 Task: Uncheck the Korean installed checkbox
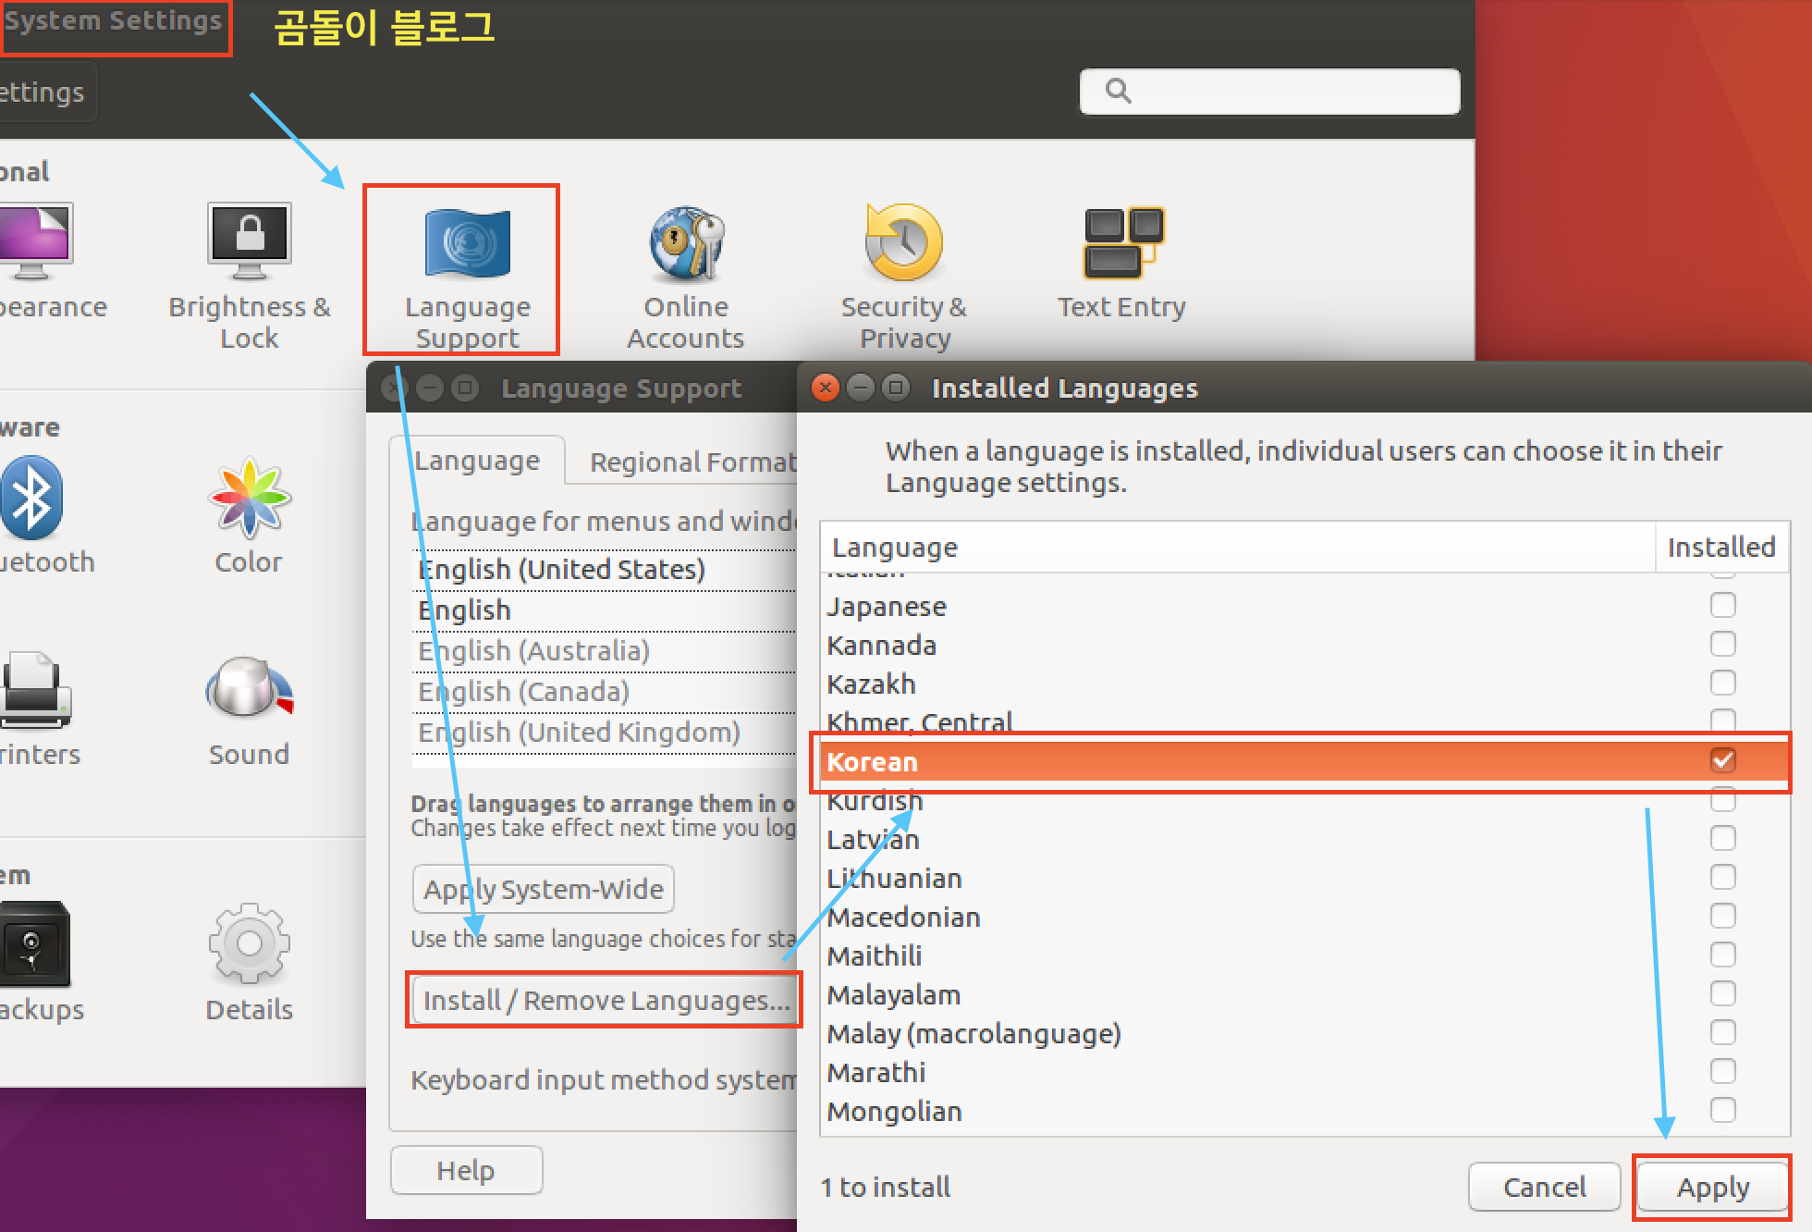tap(1722, 761)
